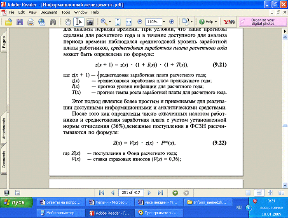Viewport: 288px width, 218px height.
Task: Open a file with the Open folder icon
Action: 9,22
